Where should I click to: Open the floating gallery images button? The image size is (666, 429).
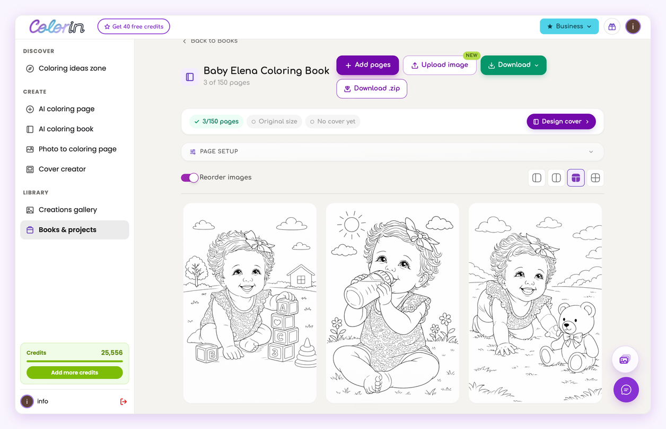[x=625, y=360]
